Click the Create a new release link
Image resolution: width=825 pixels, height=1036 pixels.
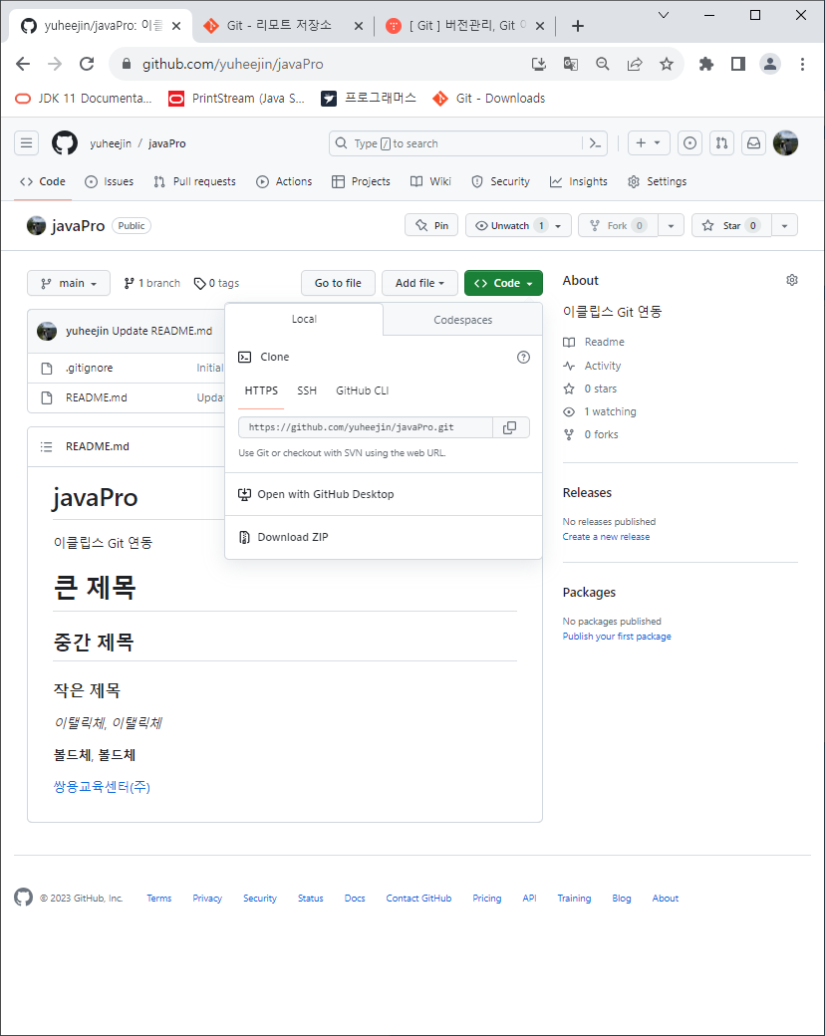point(606,537)
